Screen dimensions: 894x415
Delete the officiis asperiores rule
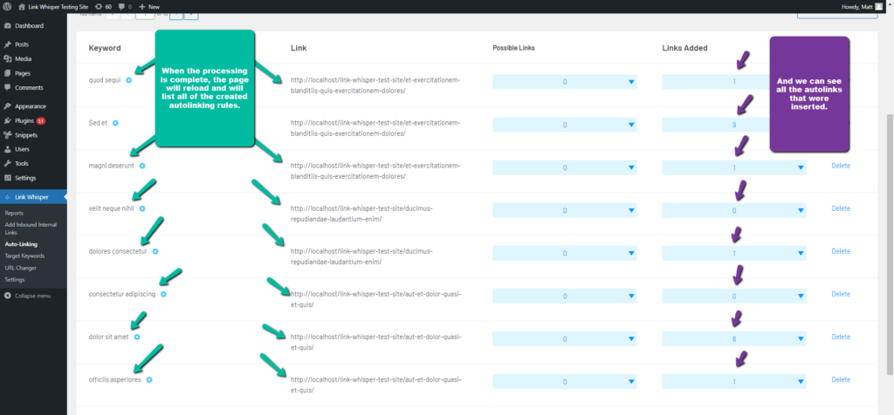(841, 380)
